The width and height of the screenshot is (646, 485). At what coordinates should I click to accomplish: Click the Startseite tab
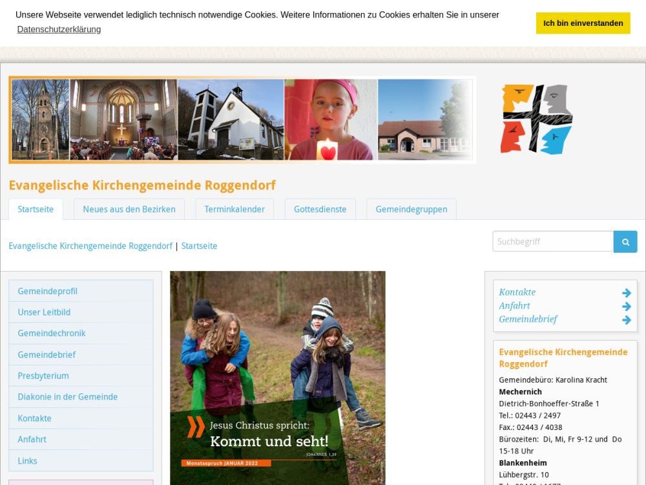click(36, 210)
